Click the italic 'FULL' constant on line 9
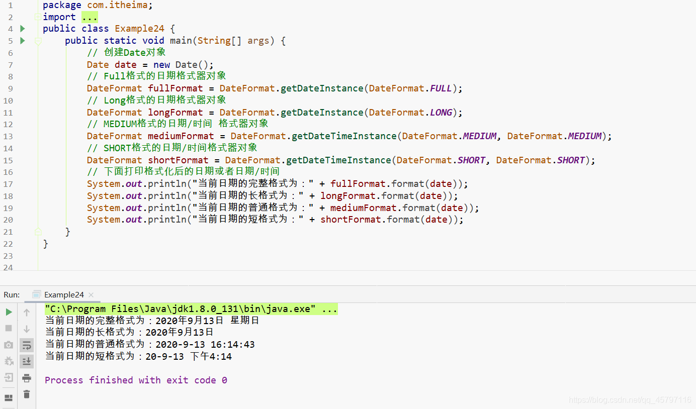 441,88
